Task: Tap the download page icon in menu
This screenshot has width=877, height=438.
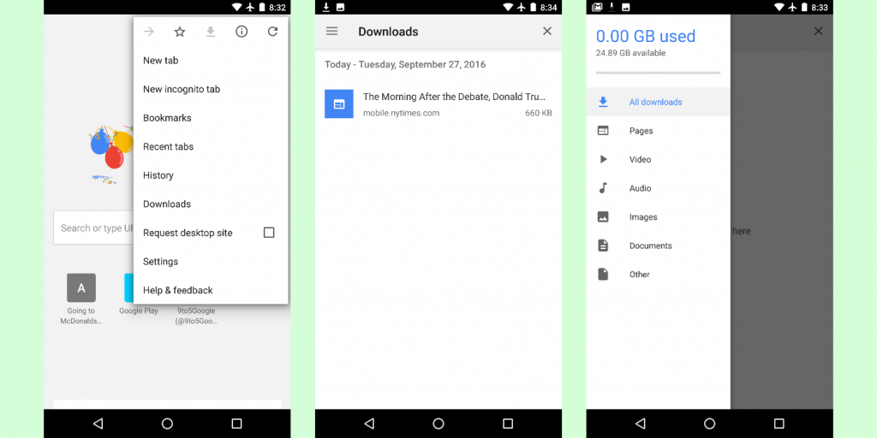Action: (x=211, y=32)
